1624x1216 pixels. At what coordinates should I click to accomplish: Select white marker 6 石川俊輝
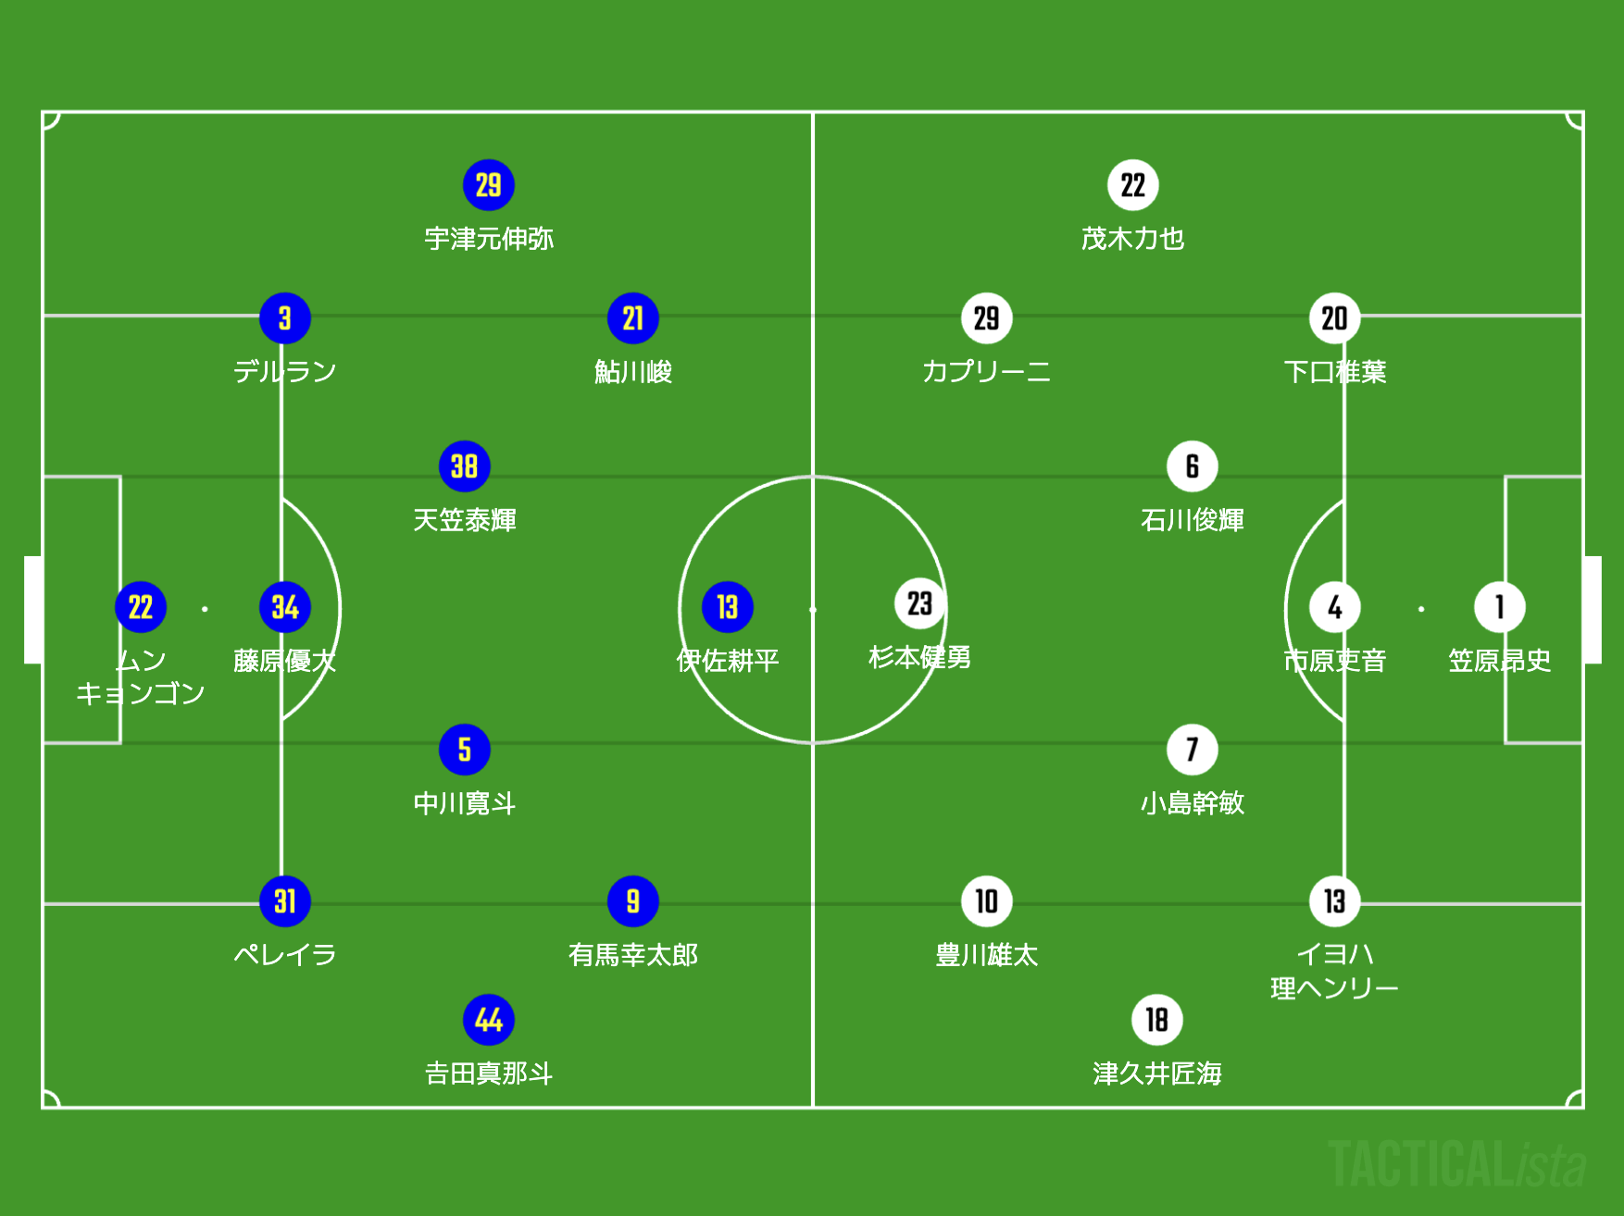tap(1193, 466)
